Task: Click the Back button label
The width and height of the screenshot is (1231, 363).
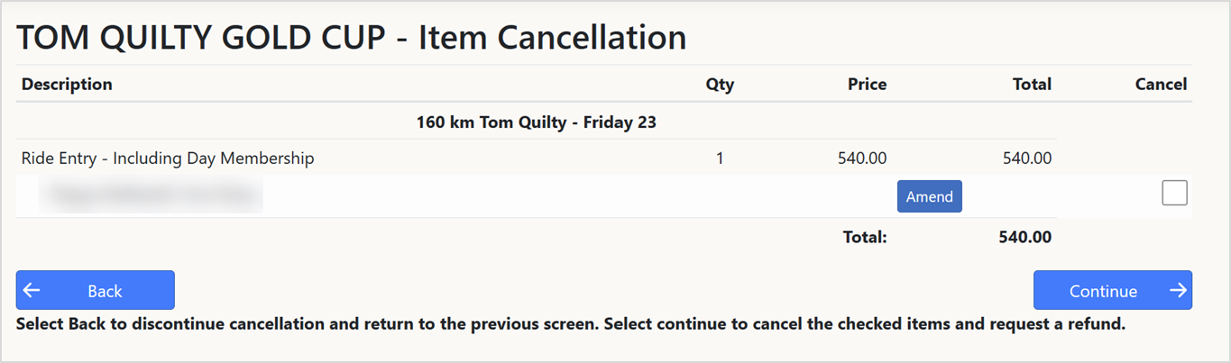Action: (105, 291)
